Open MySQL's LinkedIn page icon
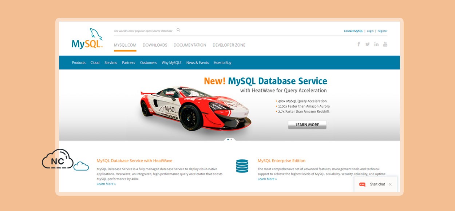The width and height of the screenshot is (455, 211). pos(376,44)
